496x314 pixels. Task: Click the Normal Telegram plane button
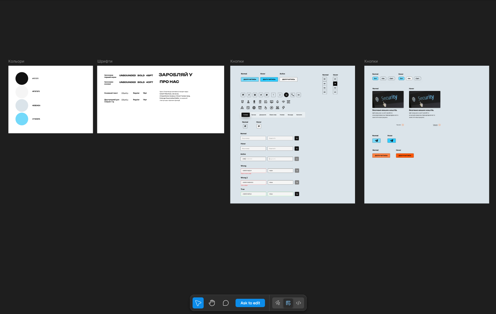coord(377,140)
